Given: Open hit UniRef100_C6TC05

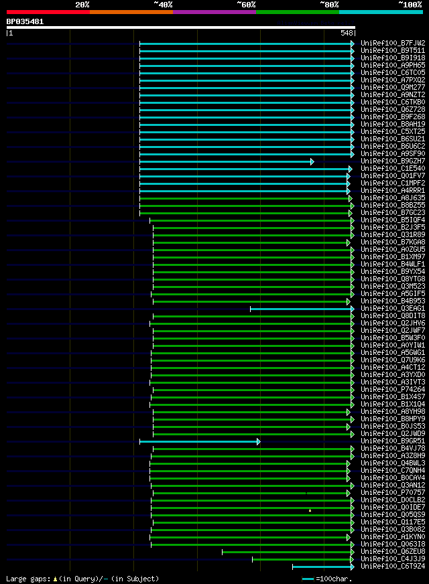Looking at the screenshot, I should [x=393, y=72].
